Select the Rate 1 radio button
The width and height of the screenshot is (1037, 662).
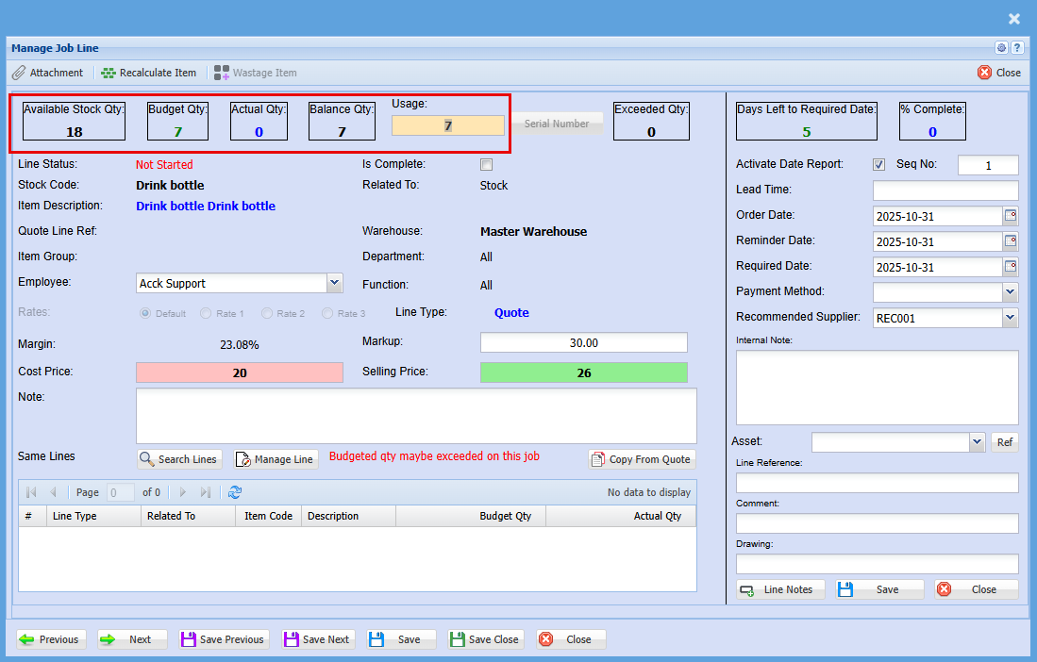208,313
